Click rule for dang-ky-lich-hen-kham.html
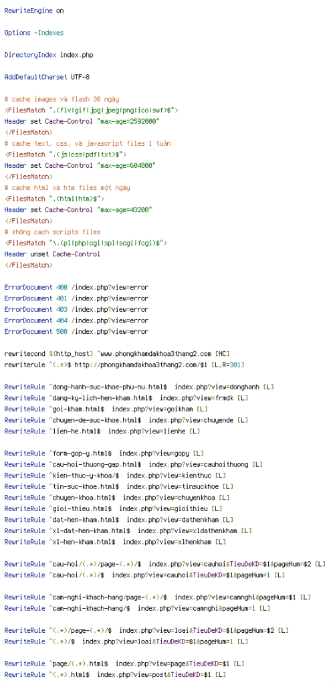 click(126, 398)
